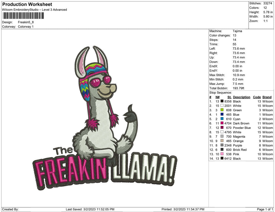This screenshot has height=212, width=275.
Task: Click the 'St.' column header
Action: [229, 97]
